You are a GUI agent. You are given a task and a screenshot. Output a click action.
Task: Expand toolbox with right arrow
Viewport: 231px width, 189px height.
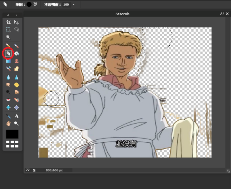[x=17, y=15]
